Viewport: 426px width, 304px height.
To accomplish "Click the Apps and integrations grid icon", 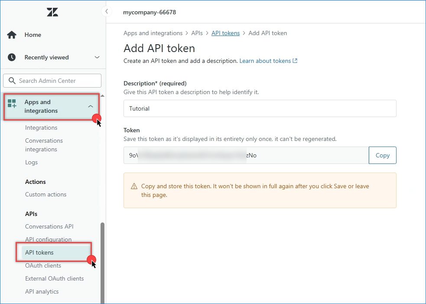I will click(x=12, y=103).
